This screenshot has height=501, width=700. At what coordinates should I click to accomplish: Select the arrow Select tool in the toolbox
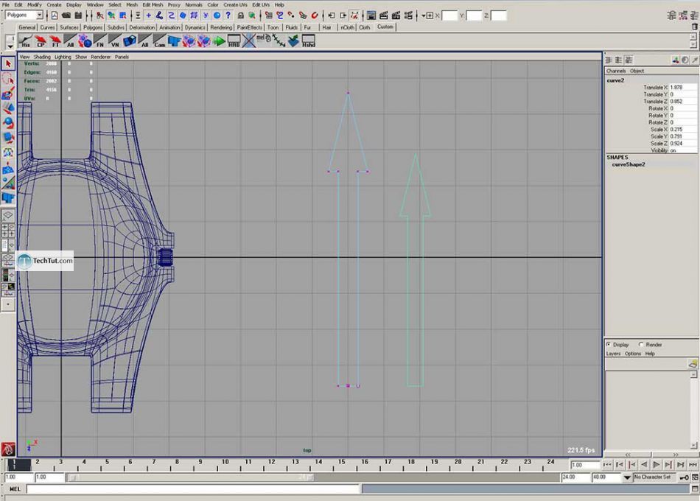8,64
